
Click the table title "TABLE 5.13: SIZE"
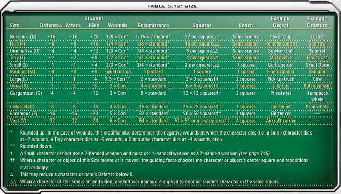point(172,6)
